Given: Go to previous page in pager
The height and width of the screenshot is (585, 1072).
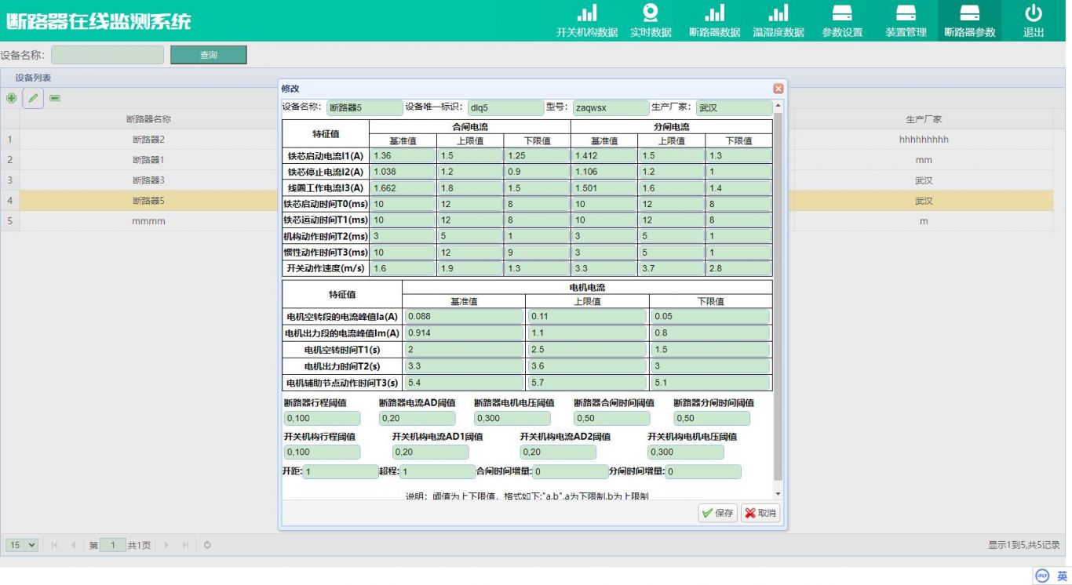Looking at the screenshot, I should pyautogui.click(x=74, y=545).
